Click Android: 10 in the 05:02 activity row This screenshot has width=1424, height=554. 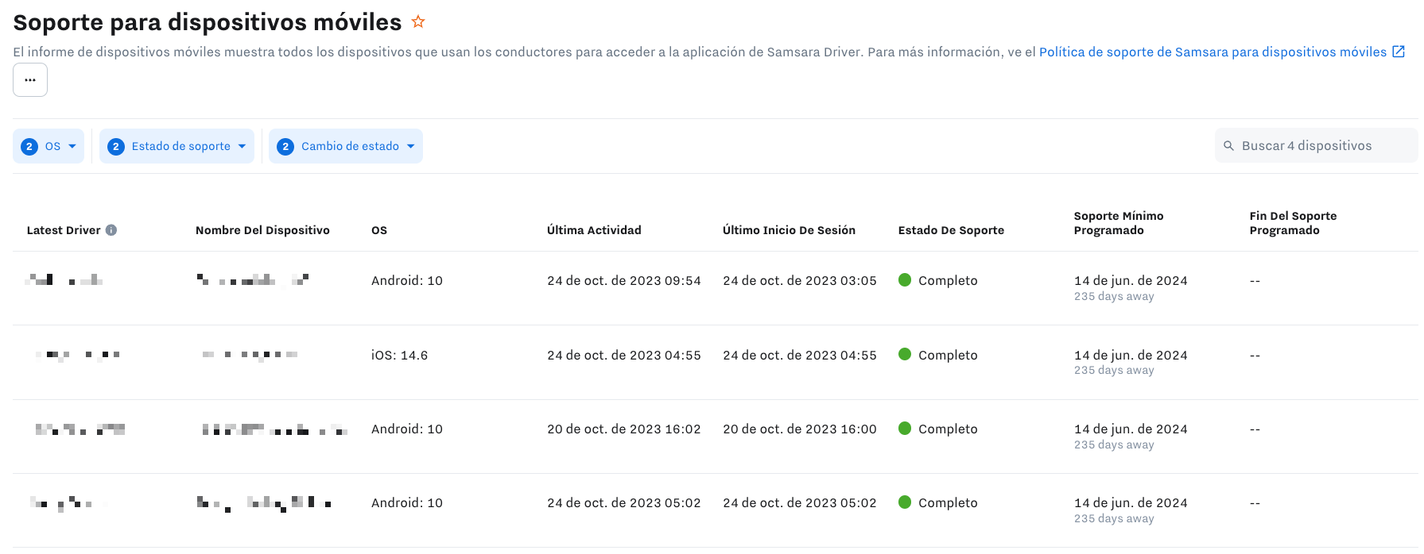click(407, 502)
